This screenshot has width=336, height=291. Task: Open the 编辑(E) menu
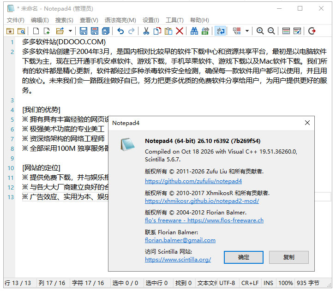tap(40, 20)
